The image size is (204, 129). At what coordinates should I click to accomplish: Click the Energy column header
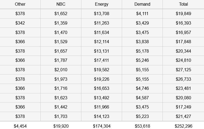pos(102,4)
